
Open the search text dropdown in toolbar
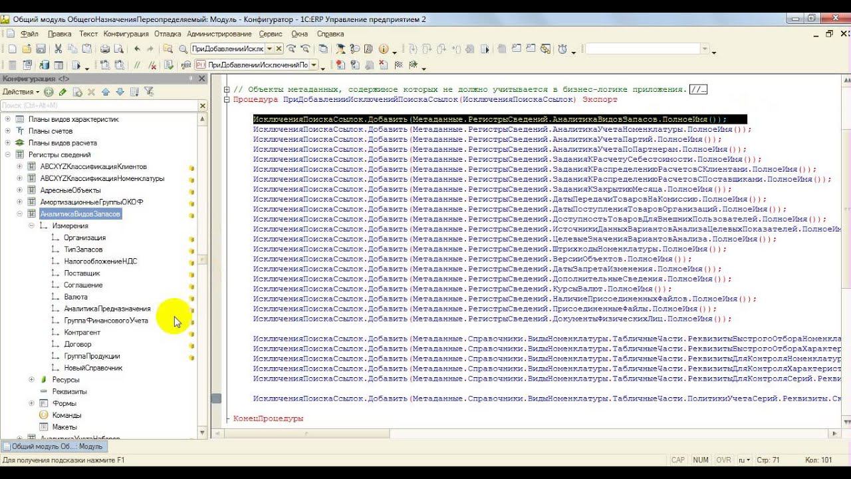[x=269, y=49]
